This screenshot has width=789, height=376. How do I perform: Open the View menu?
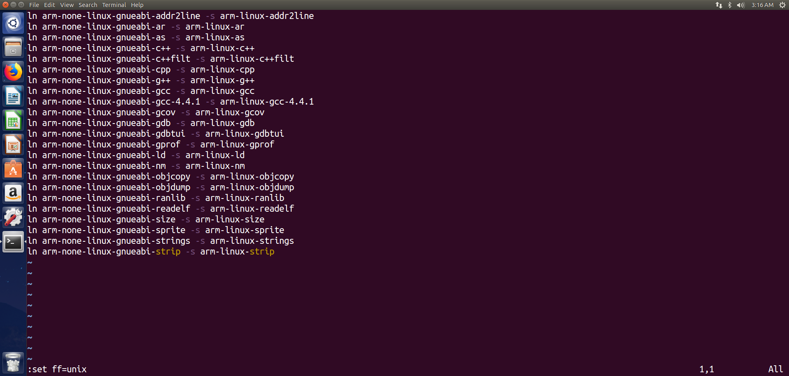[67, 5]
